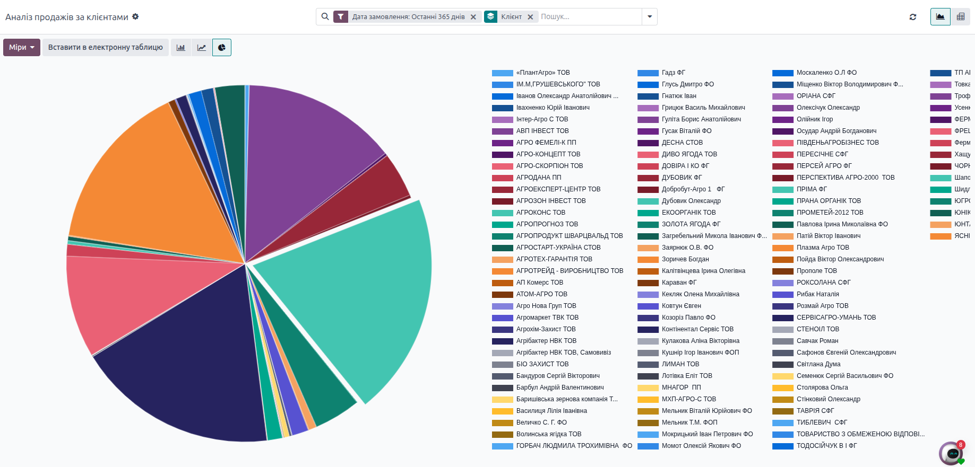This screenshot has height=467, width=975.
Task: Remove the date filter facet
Action: pos(473,17)
